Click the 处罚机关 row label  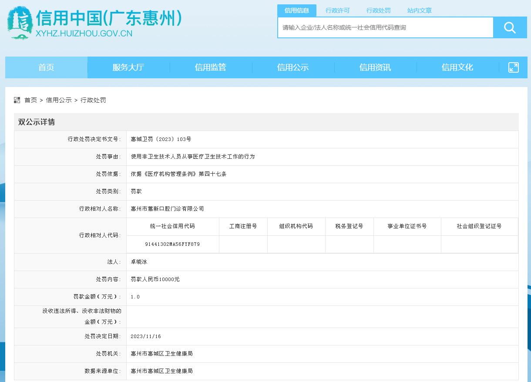(x=109, y=354)
